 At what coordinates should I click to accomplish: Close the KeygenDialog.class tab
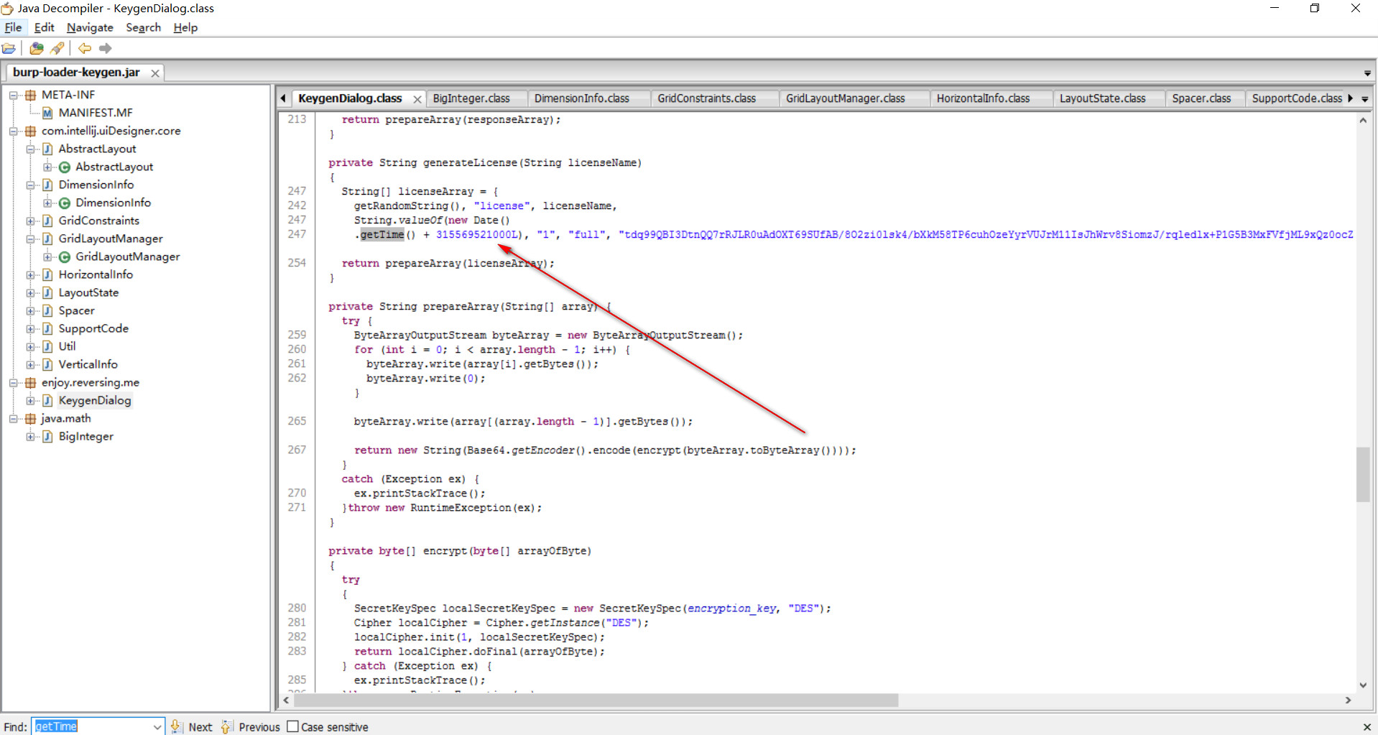point(417,98)
